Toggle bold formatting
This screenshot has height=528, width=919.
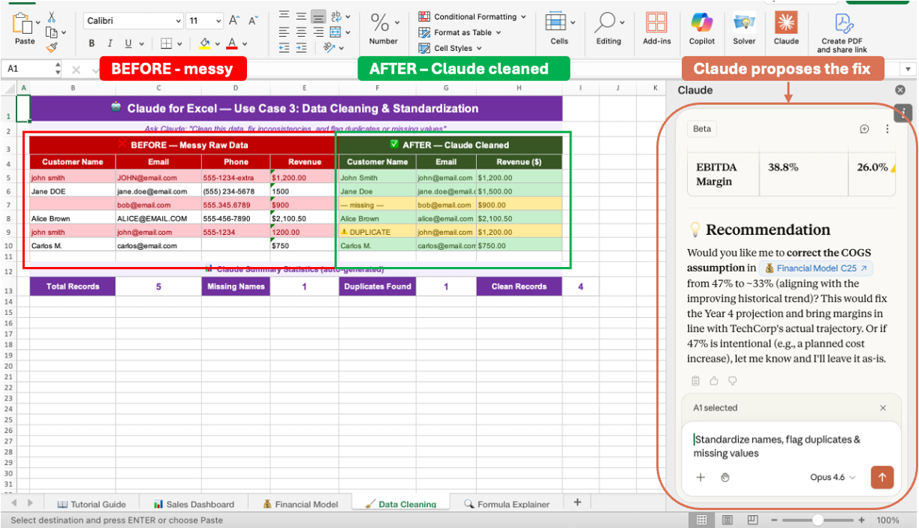point(91,43)
